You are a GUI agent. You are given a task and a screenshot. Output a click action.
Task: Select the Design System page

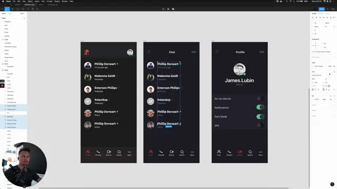click(x=9, y=57)
